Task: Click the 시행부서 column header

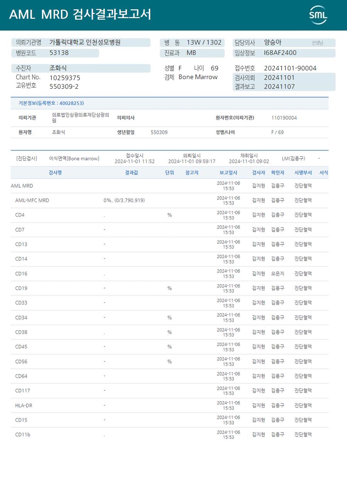Action: tap(303, 173)
